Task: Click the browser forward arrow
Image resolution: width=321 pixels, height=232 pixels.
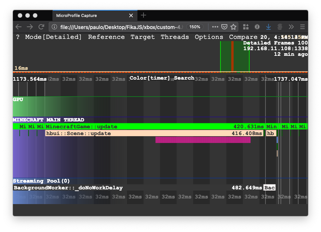Action: click(x=30, y=27)
